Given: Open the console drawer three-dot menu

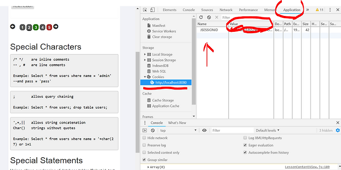Looking at the screenshot, I should coord(145,123).
